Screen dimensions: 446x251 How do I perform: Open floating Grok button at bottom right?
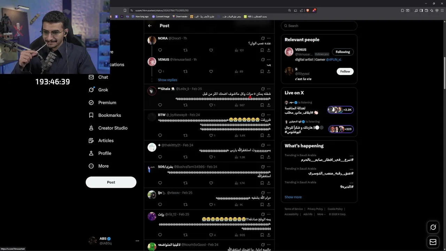pos(433,227)
